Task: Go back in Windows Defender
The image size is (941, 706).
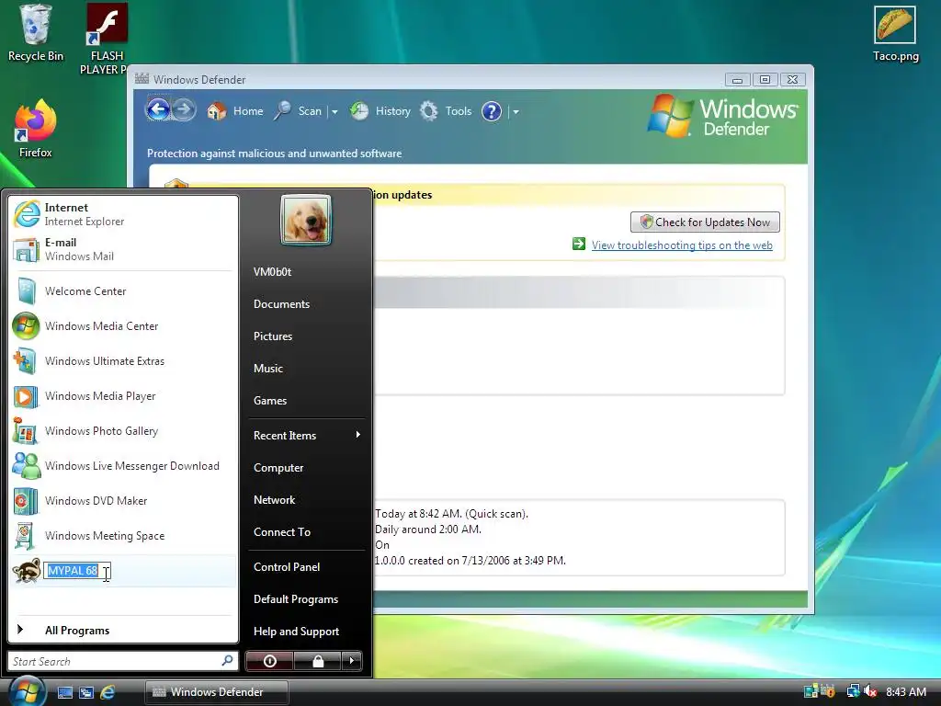Action: coord(158,110)
